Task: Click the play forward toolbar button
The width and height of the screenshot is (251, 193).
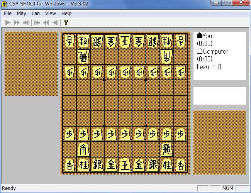Action: (x=8, y=22)
